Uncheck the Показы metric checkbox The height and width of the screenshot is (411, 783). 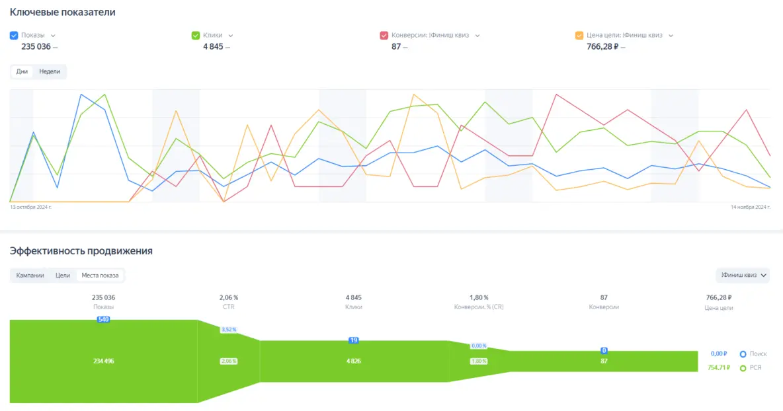[14, 36]
